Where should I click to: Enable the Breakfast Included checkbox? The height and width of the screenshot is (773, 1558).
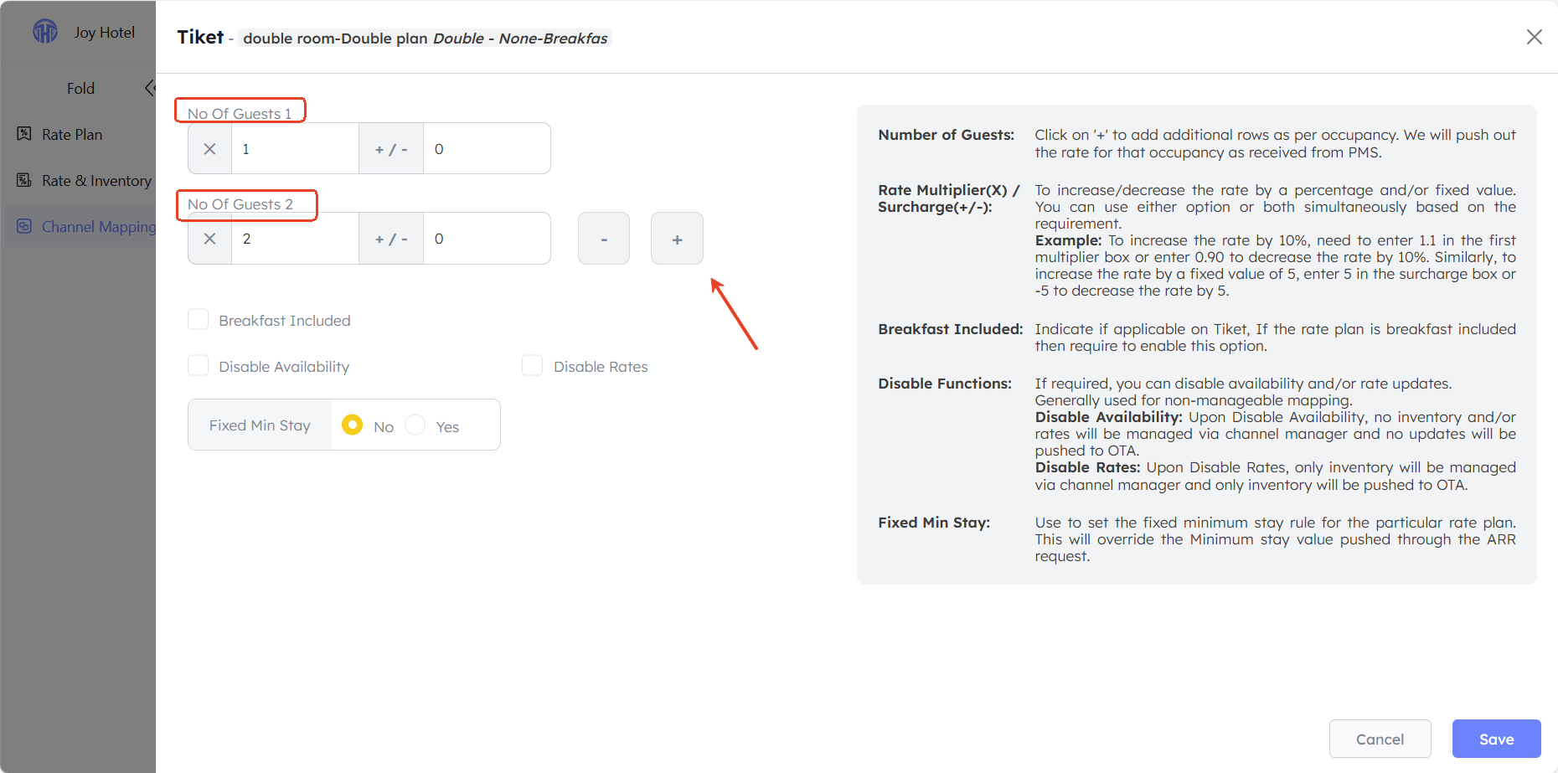pos(199,320)
